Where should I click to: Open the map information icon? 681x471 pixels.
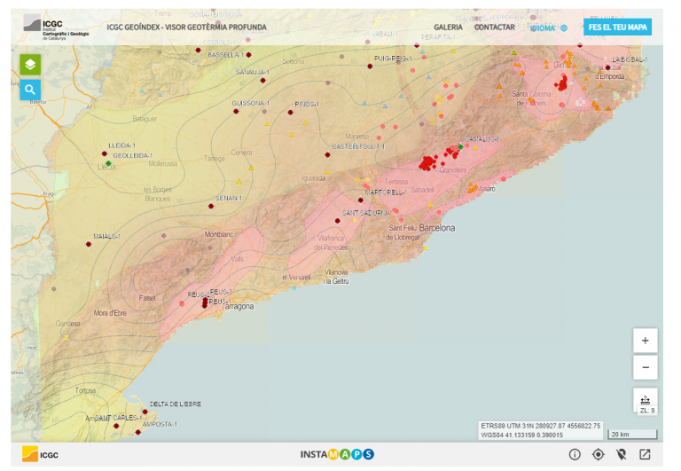point(574,454)
